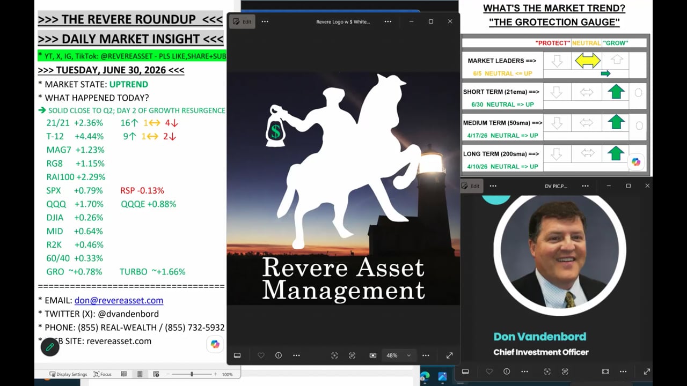Open the Photos app from the taskbar
The image size is (687, 386).
tap(443, 376)
